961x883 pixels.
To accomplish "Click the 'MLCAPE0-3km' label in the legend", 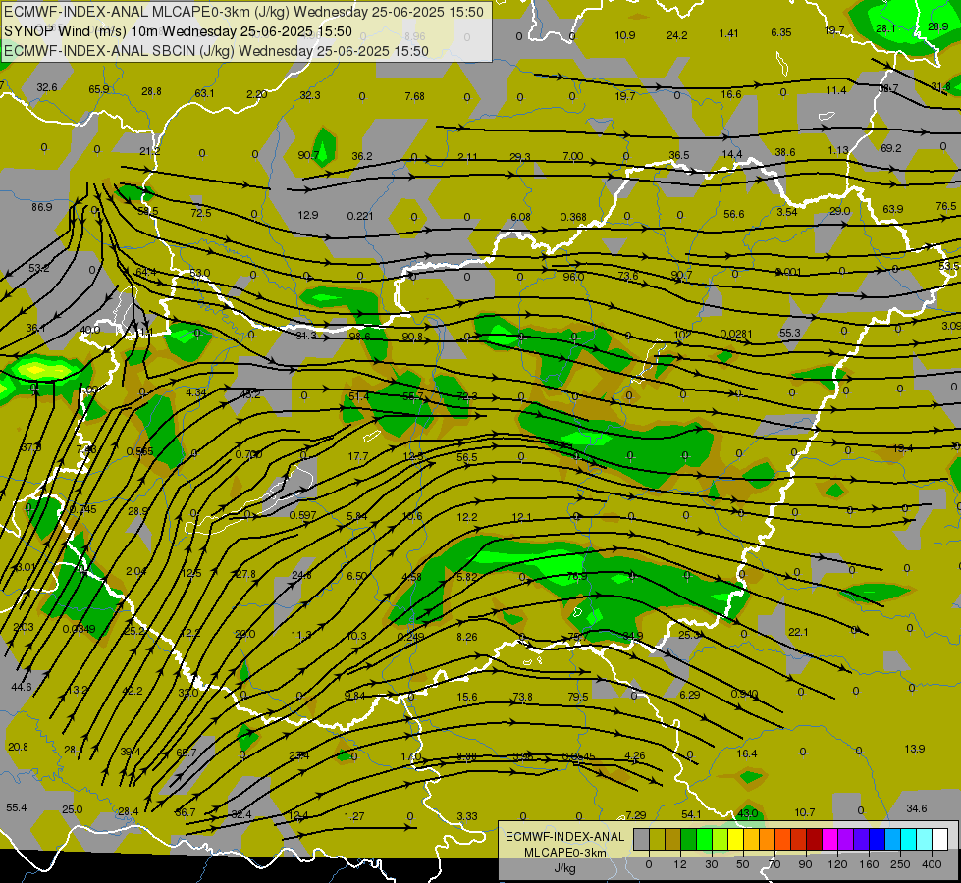I will [x=564, y=853].
